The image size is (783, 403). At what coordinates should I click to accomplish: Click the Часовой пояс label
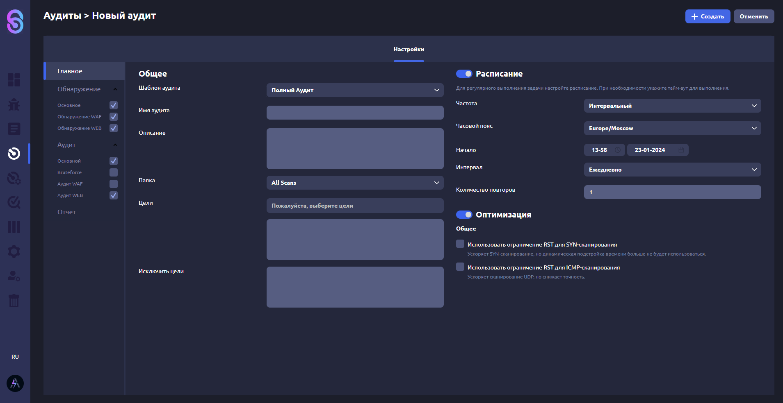pos(475,126)
